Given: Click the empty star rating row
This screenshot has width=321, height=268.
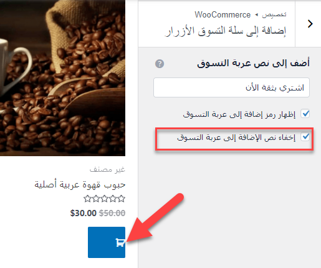Looking at the screenshot, I should click(x=104, y=199).
